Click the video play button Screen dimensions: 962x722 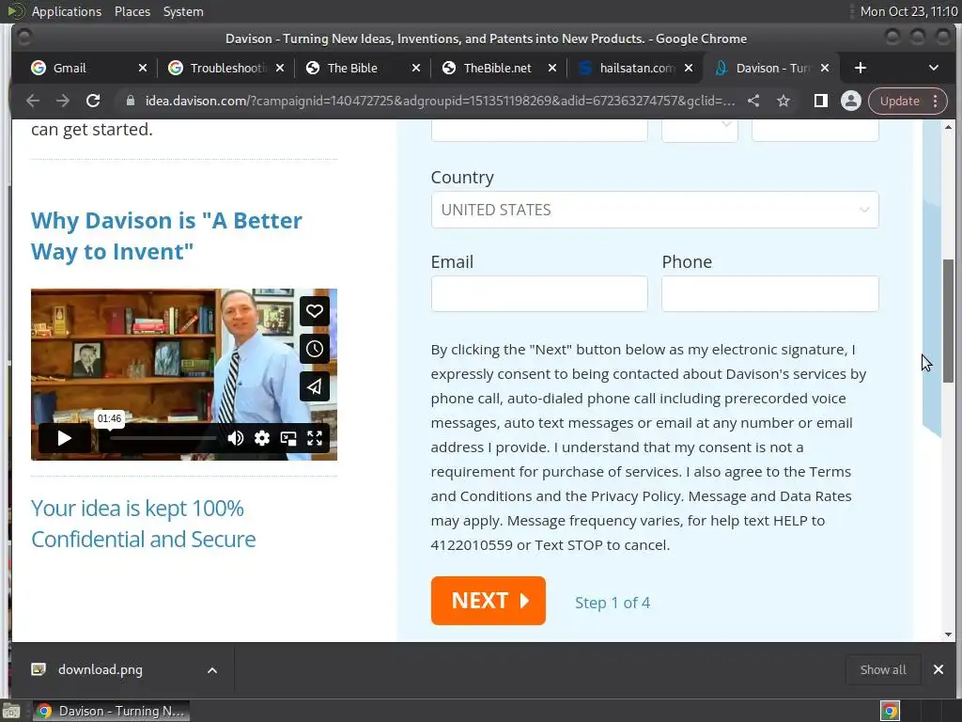[64, 438]
